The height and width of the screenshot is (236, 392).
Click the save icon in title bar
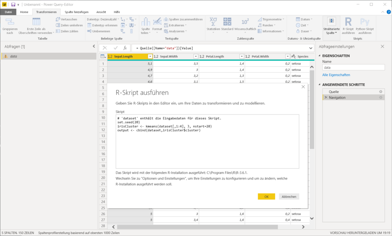[13, 5]
